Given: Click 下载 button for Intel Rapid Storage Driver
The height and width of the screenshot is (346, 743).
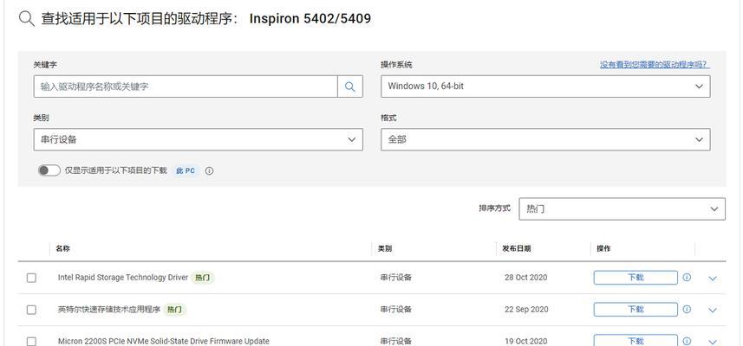Looking at the screenshot, I should [x=635, y=278].
